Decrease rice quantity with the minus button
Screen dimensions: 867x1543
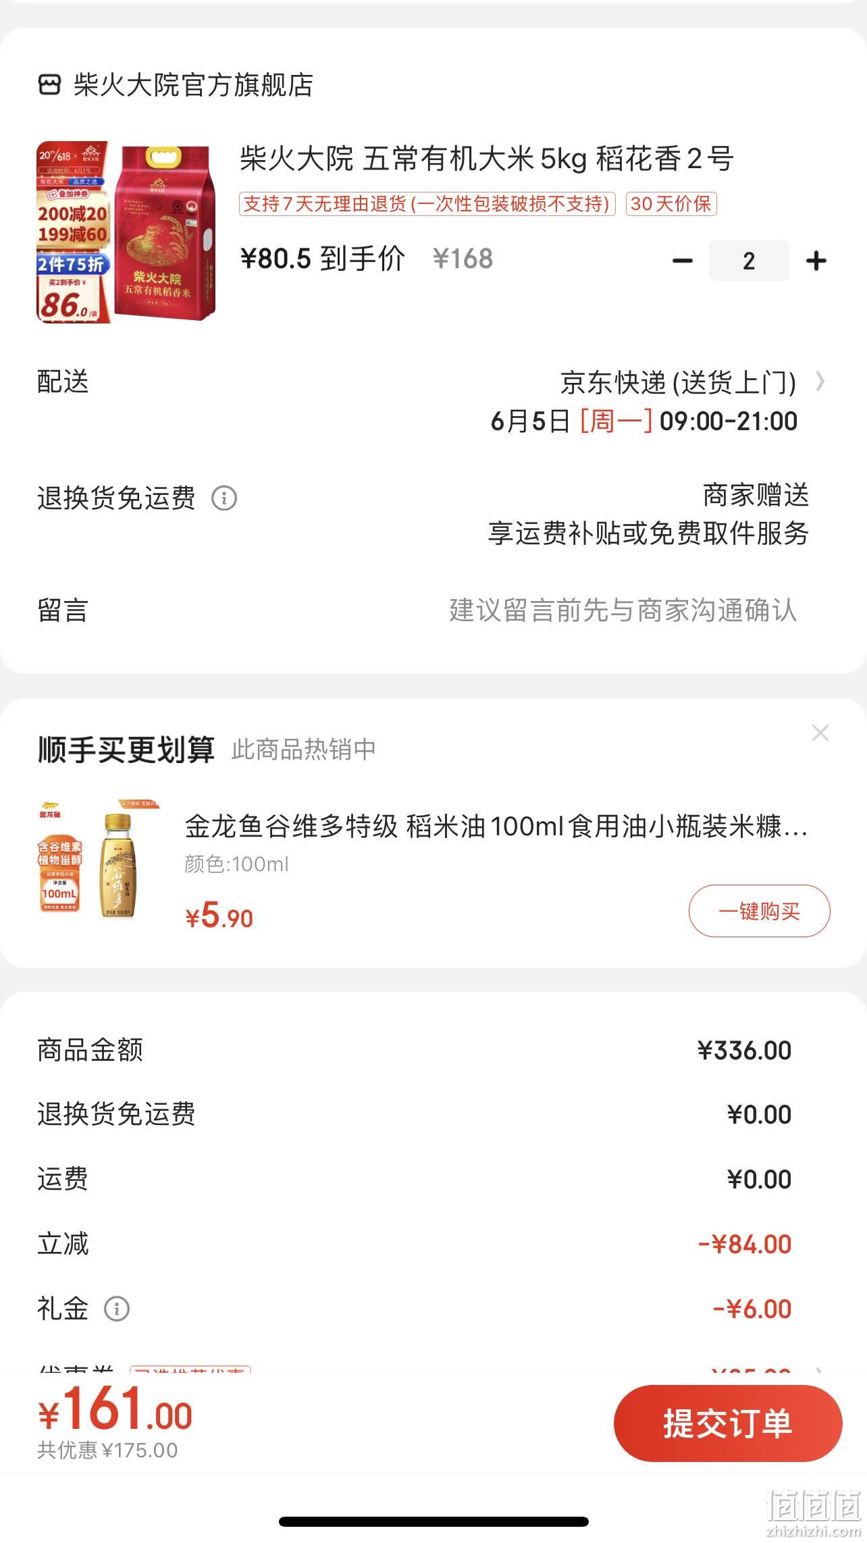point(683,261)
